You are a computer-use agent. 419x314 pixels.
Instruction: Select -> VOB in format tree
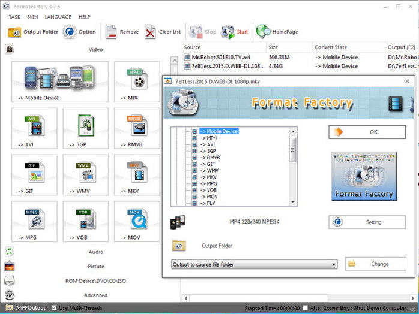pyautogui.click(x=208, y=190)
